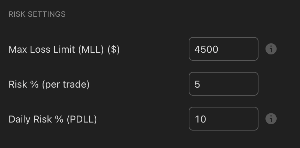Viewport: 300px width, 148px height.
Task: Select the Daily Risk % input field
Action: [223, 119]
